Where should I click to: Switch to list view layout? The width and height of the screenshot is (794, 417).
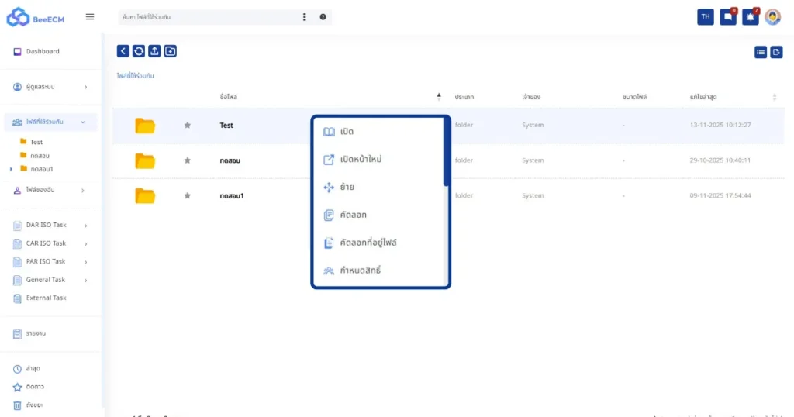(761, 52)
